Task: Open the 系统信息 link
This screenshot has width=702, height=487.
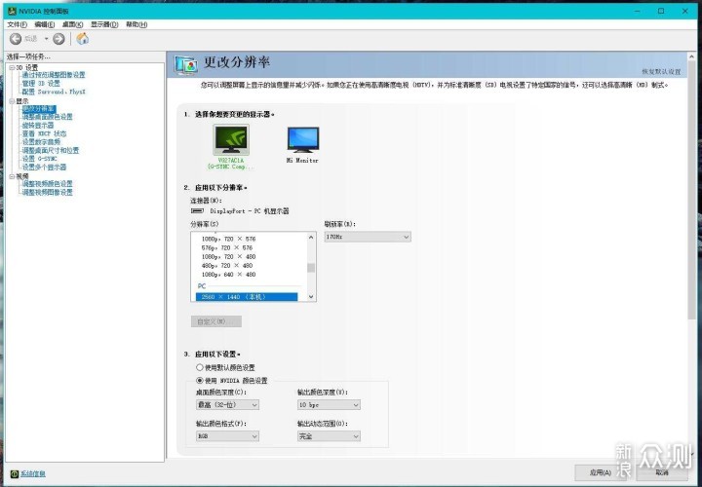Action: pos(33,473)
